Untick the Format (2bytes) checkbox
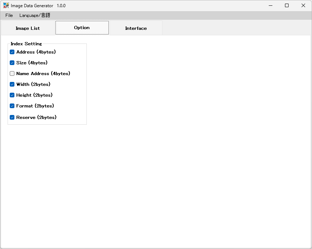This screenshot has height=249, width=312. [x=12, y=106]
